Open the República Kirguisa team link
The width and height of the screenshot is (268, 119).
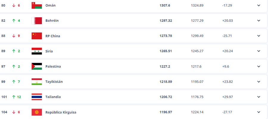(61, 112)
